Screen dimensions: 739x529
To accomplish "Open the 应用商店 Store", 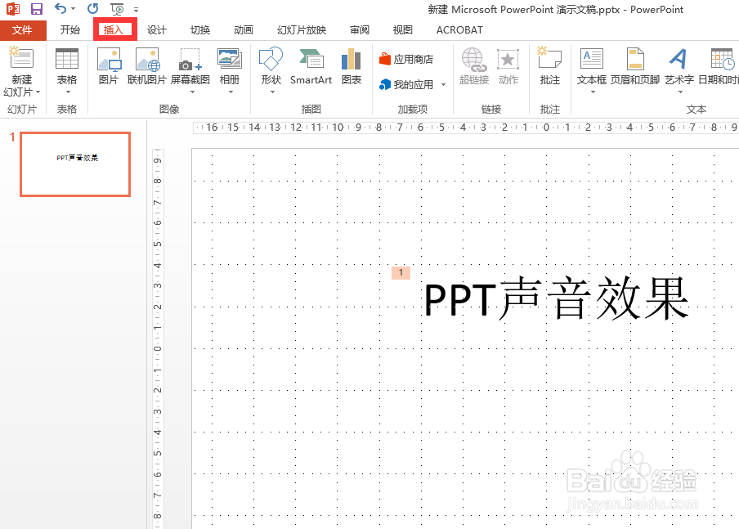I will click(x=408, y=58).
